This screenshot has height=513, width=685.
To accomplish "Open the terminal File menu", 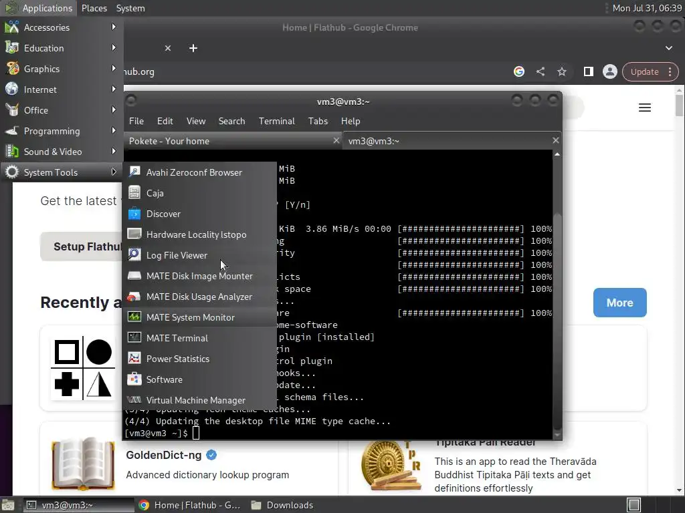I will [x=136, y=122].
